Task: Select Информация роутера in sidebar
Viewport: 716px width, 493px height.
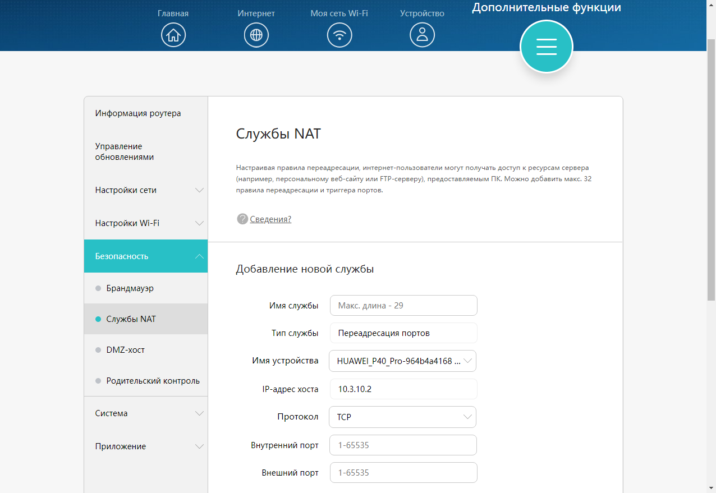Action: [146, 113]
